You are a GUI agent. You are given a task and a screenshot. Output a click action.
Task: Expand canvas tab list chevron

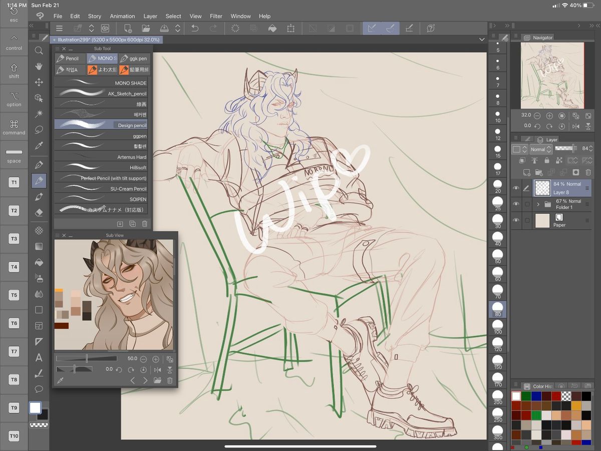(x=482, y=39)
